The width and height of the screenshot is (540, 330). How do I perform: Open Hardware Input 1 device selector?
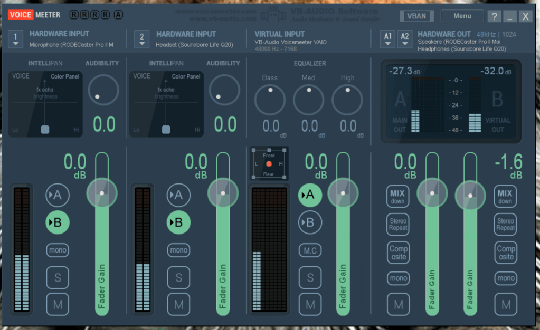(x=15, y=39)
